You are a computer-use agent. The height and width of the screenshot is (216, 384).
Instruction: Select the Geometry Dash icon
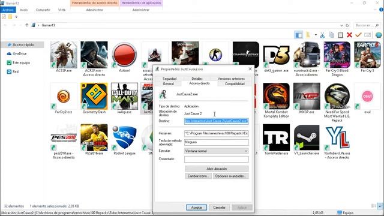click(x=94, y=96)
